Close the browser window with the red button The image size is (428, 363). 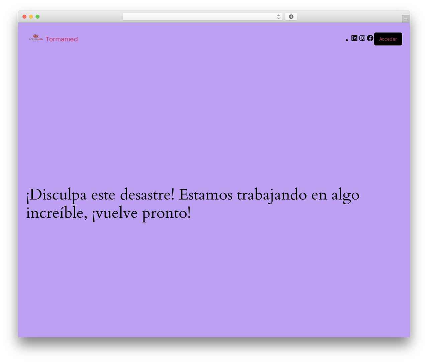24,17
